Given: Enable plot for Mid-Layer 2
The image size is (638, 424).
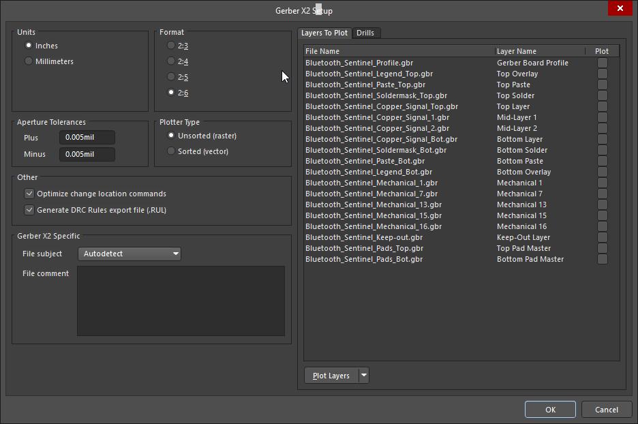Looking at the screenshot, I should 602,128.
